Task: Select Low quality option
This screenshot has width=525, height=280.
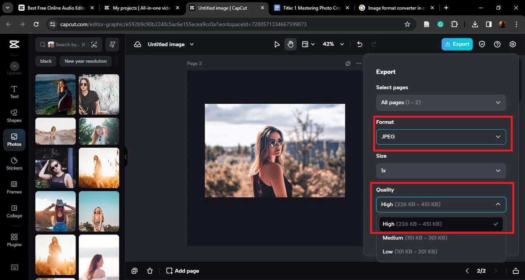Action: coord(441,251)
